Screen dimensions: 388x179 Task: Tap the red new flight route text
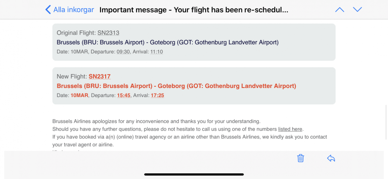click(x=176, y=86)
